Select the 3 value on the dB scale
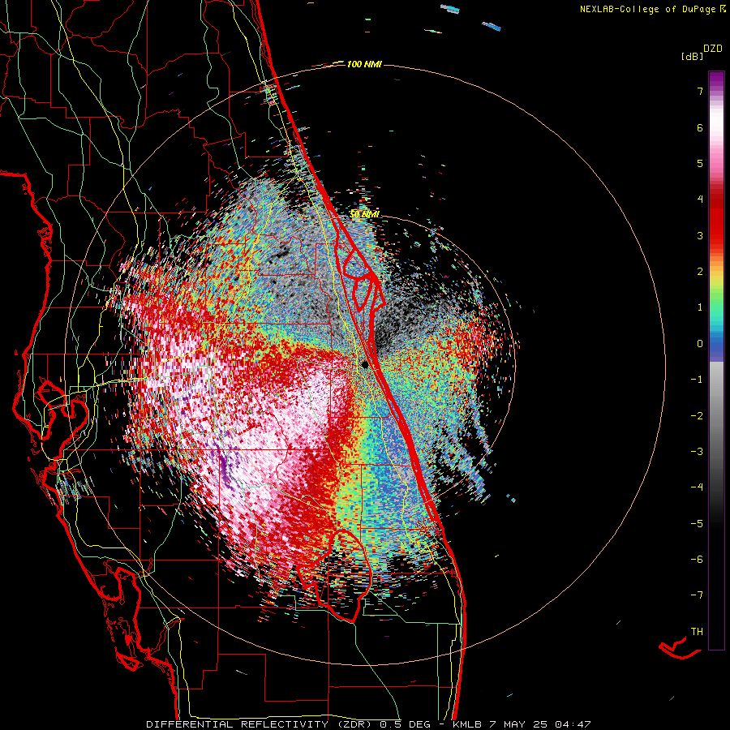The height and width of the screenshot is (730, 730). tap(700, 235)
